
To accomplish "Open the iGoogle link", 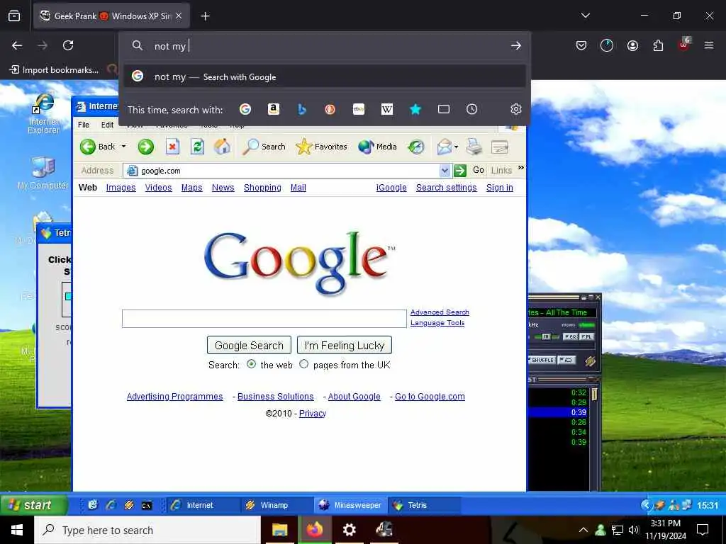I will (391, 187).
